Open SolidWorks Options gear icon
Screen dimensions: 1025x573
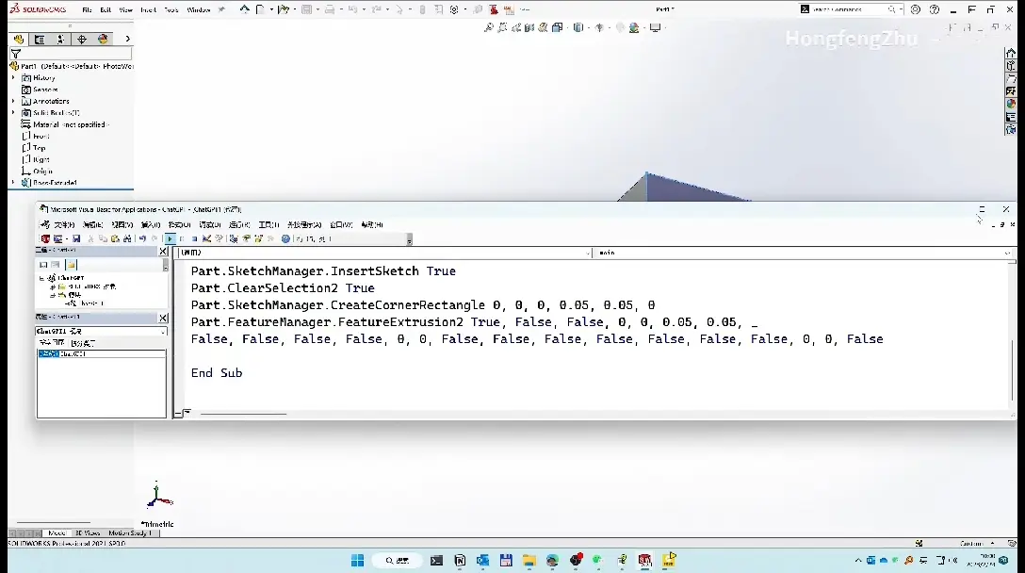[x=454, y=9]
